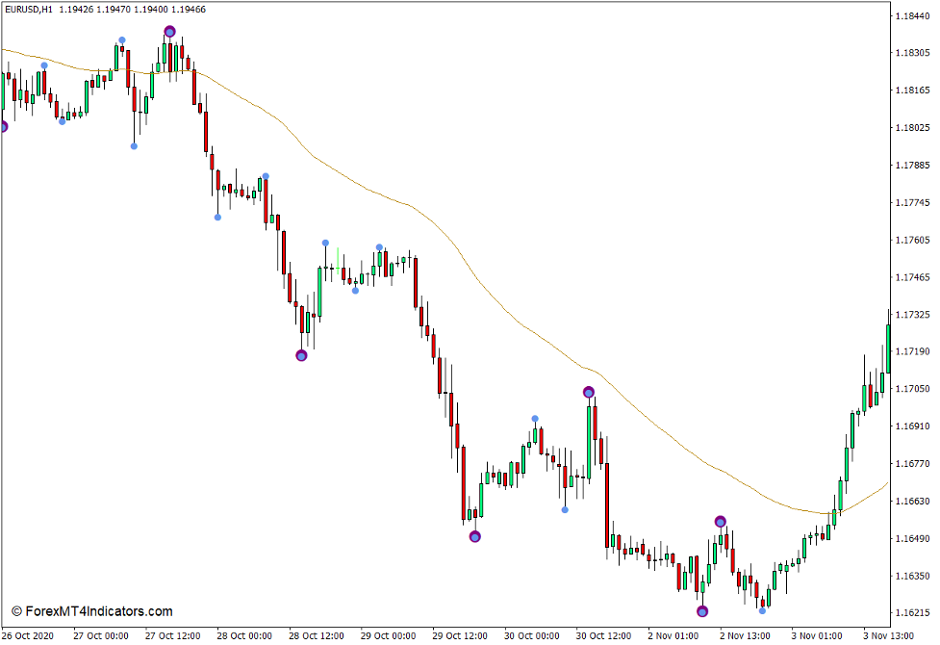This screenshot has height=645, width=940.
Task: Click the purple circle marker at the lowest low
Action: pyautogui.click(x=700, y=609)
